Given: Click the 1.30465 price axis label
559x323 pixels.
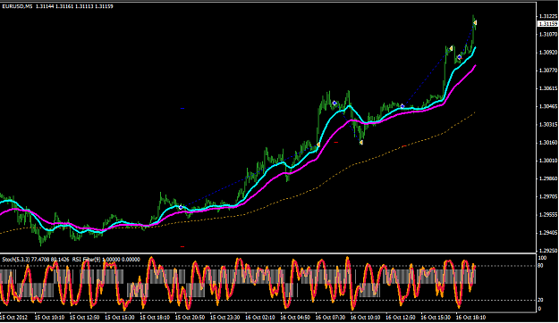Looking at the screenshot, I should click(548, 106).
